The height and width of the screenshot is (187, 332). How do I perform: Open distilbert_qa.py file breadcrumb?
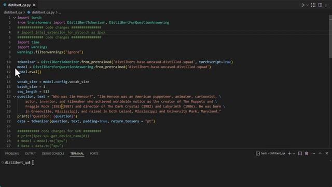coord(43,12)
